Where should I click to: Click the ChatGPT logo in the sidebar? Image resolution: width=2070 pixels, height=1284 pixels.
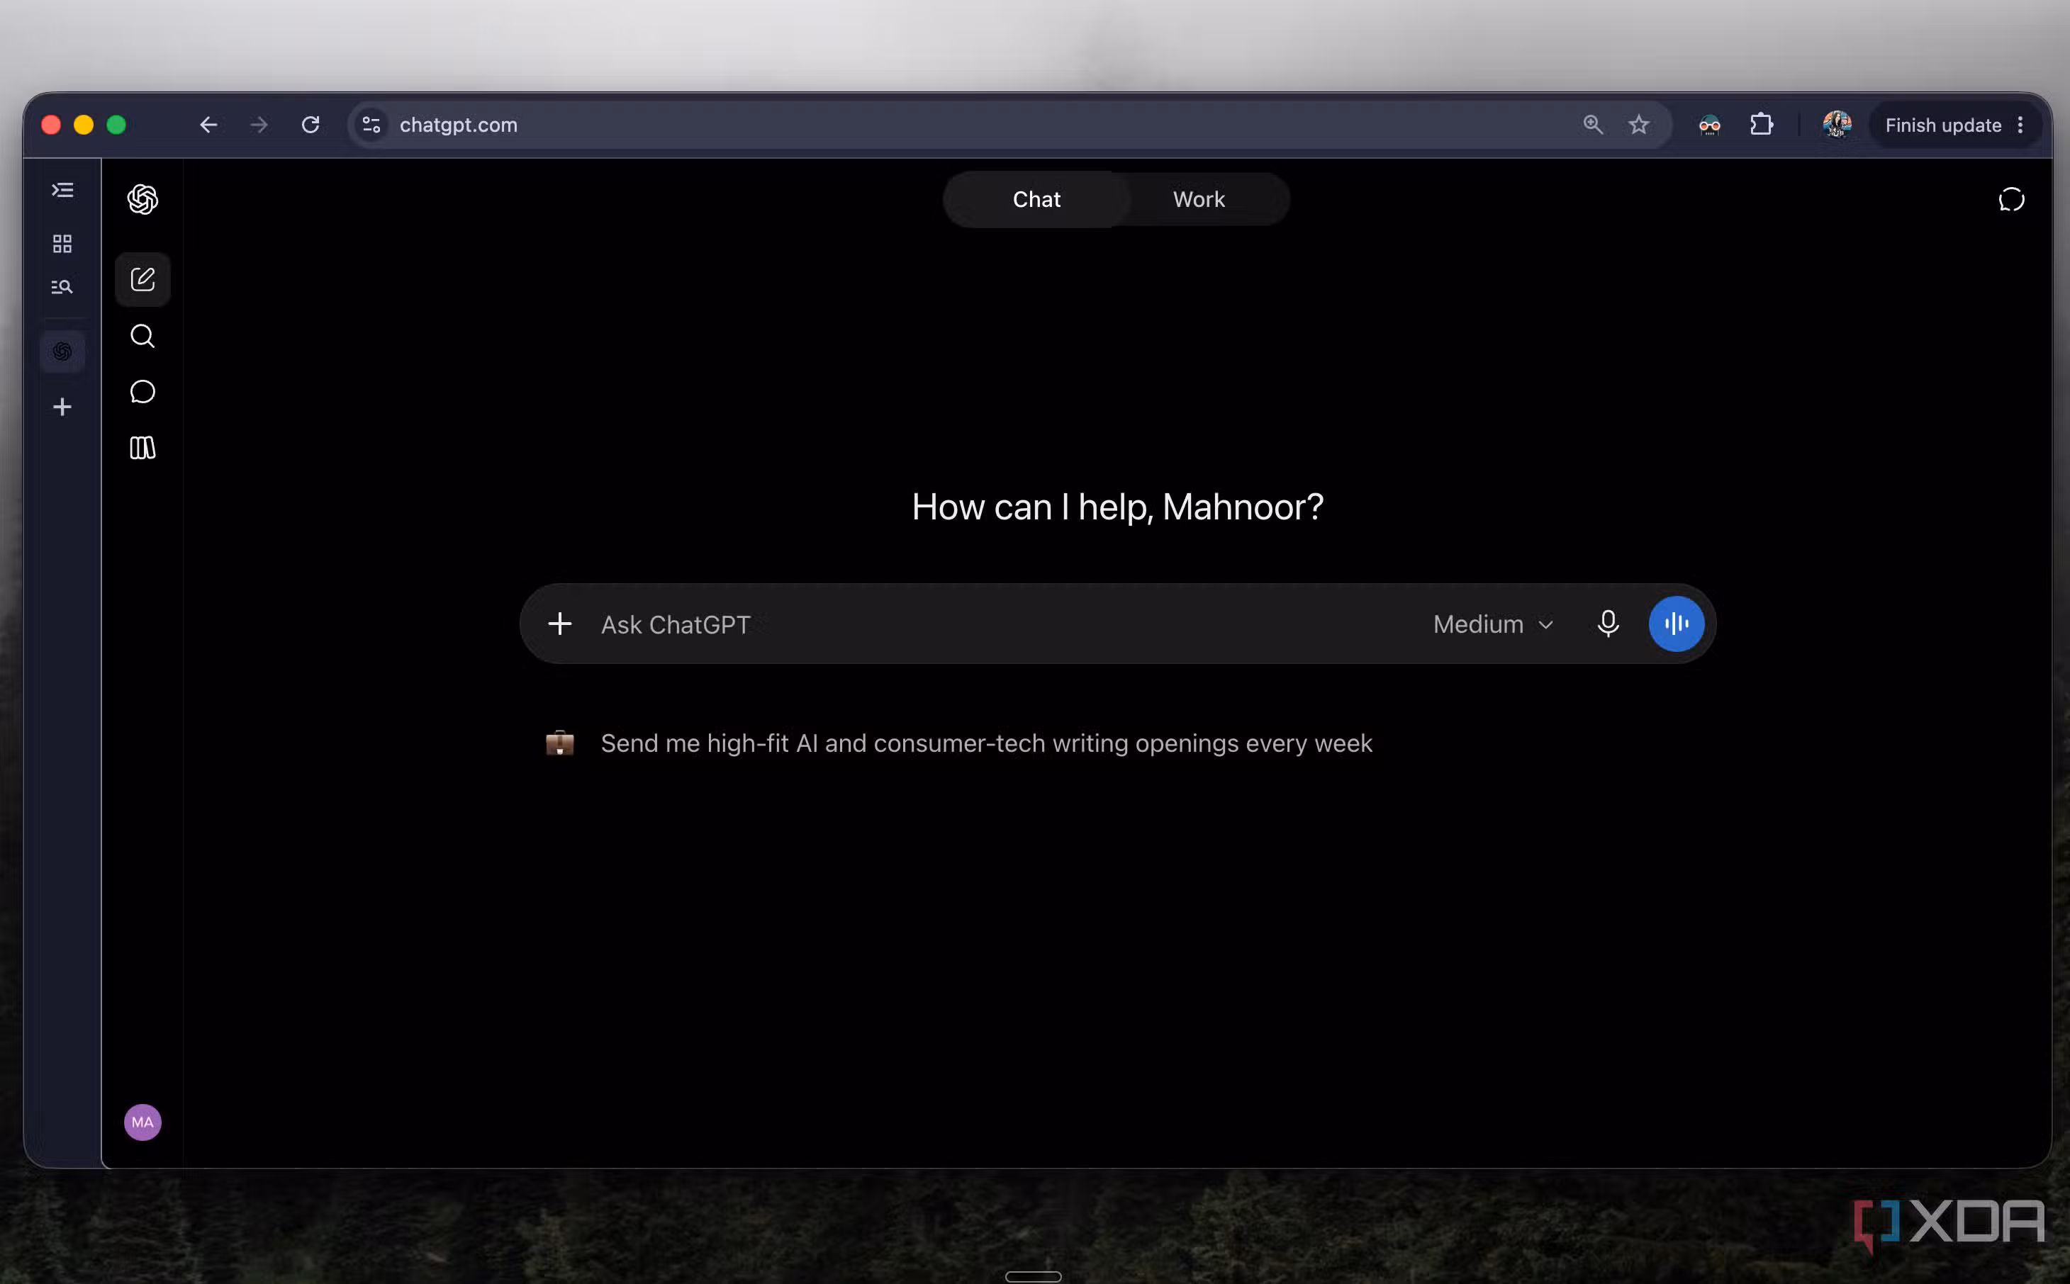tap(142, 200)
